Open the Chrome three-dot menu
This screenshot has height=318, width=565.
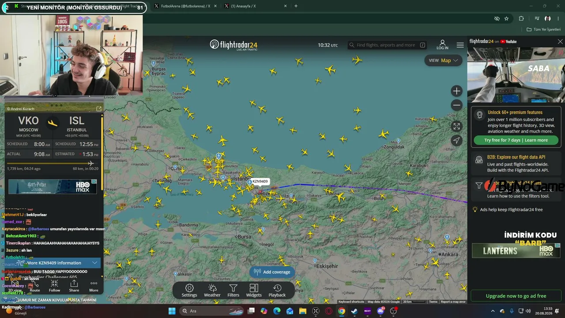click(558, 19)
